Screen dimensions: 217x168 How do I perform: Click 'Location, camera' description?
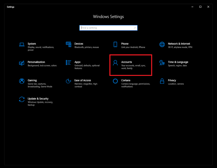point(176,84)
